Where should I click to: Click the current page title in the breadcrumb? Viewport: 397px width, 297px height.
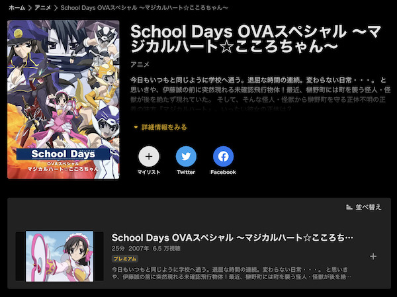[x=144, y=8]
